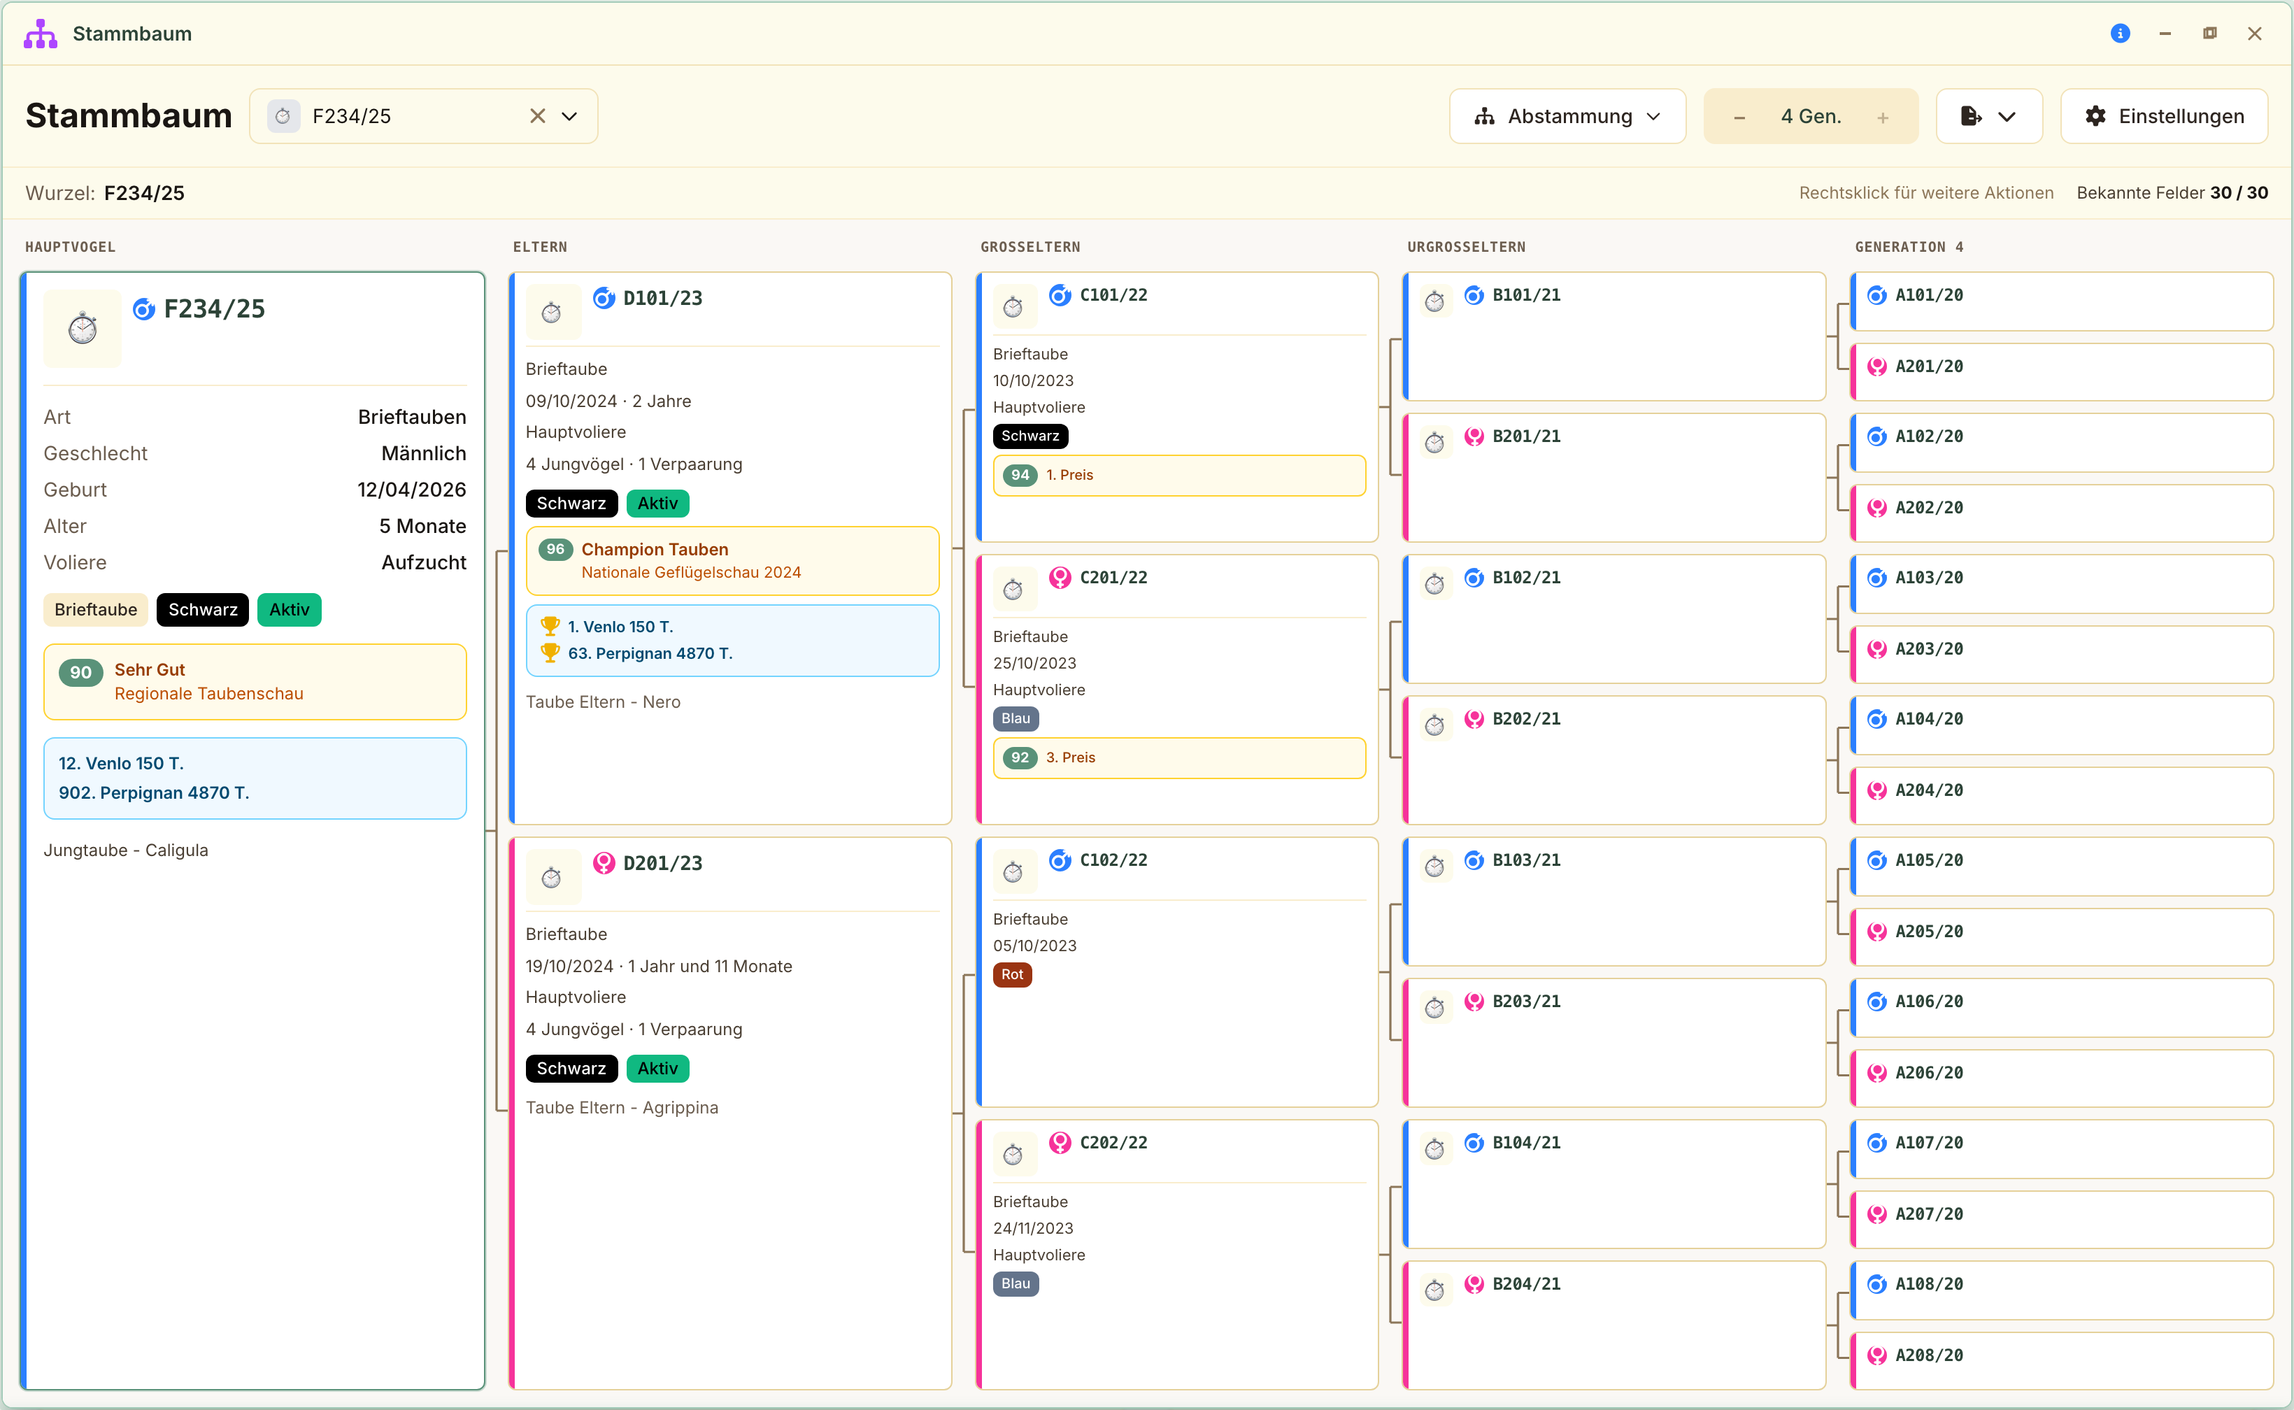This screenshot has height=1410, width=2294.
Task: Decrease the generation count with minus
Action: pyautogui.click(x=1738, y=117)
